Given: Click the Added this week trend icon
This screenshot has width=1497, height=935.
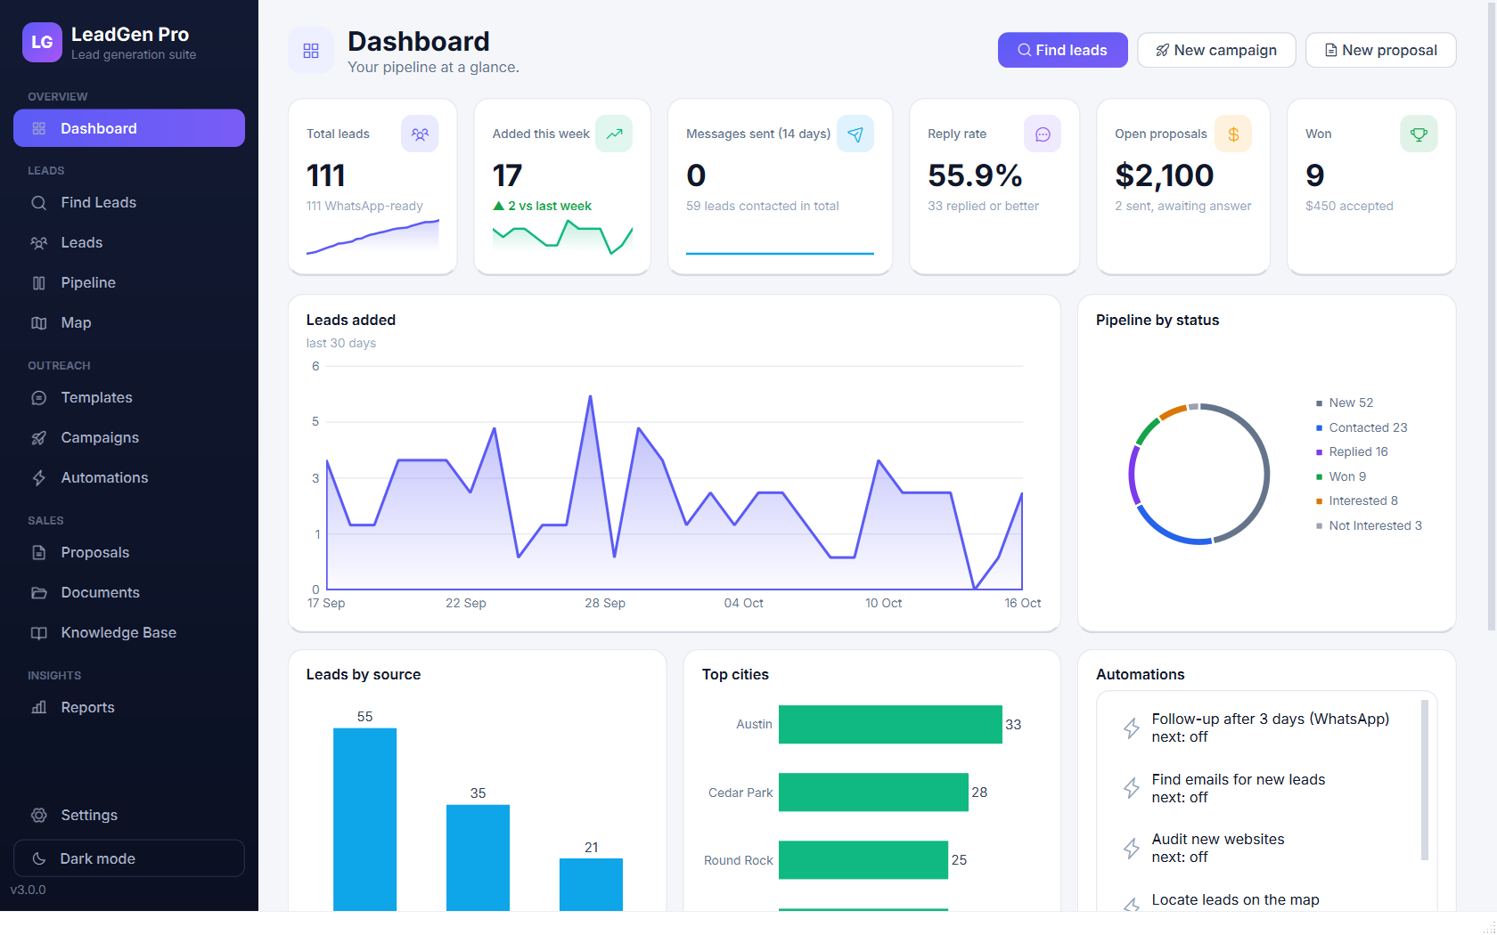Looking at the screenshot, I should (614, 134).
